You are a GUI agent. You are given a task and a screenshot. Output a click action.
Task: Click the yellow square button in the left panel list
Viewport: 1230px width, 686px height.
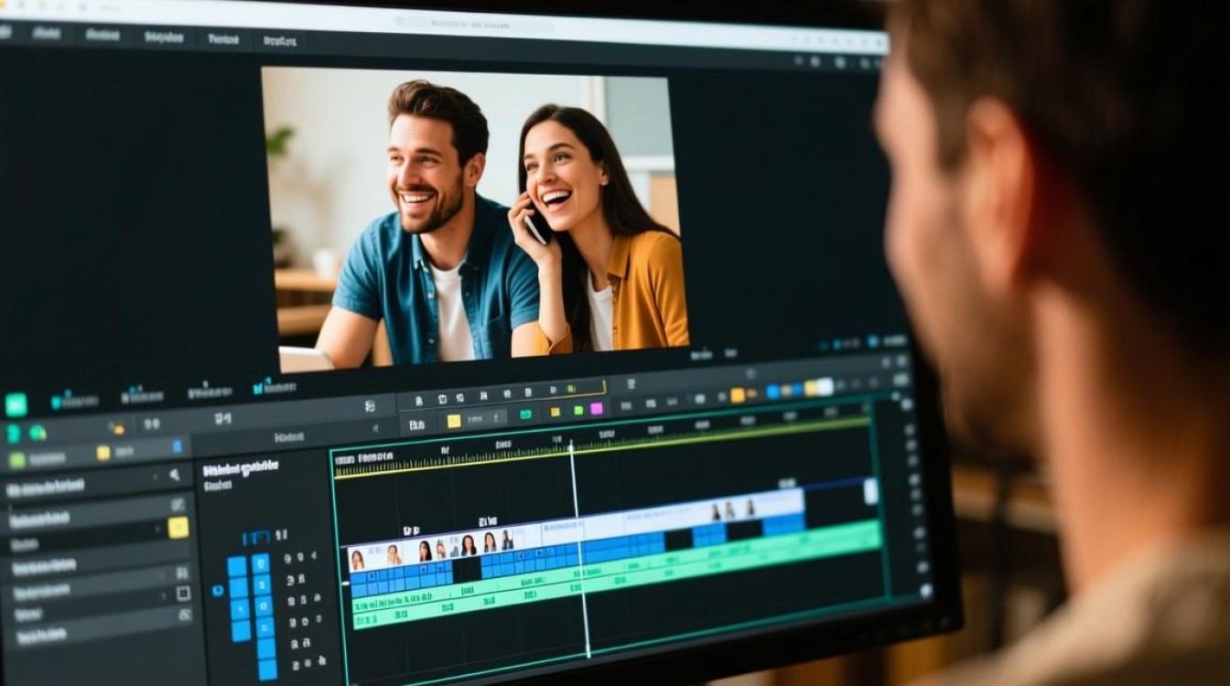point(178,527)
